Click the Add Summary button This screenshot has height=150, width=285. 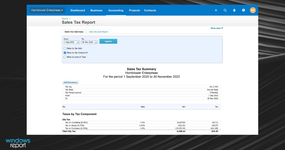pyautogui.click(x=70, y=82)
